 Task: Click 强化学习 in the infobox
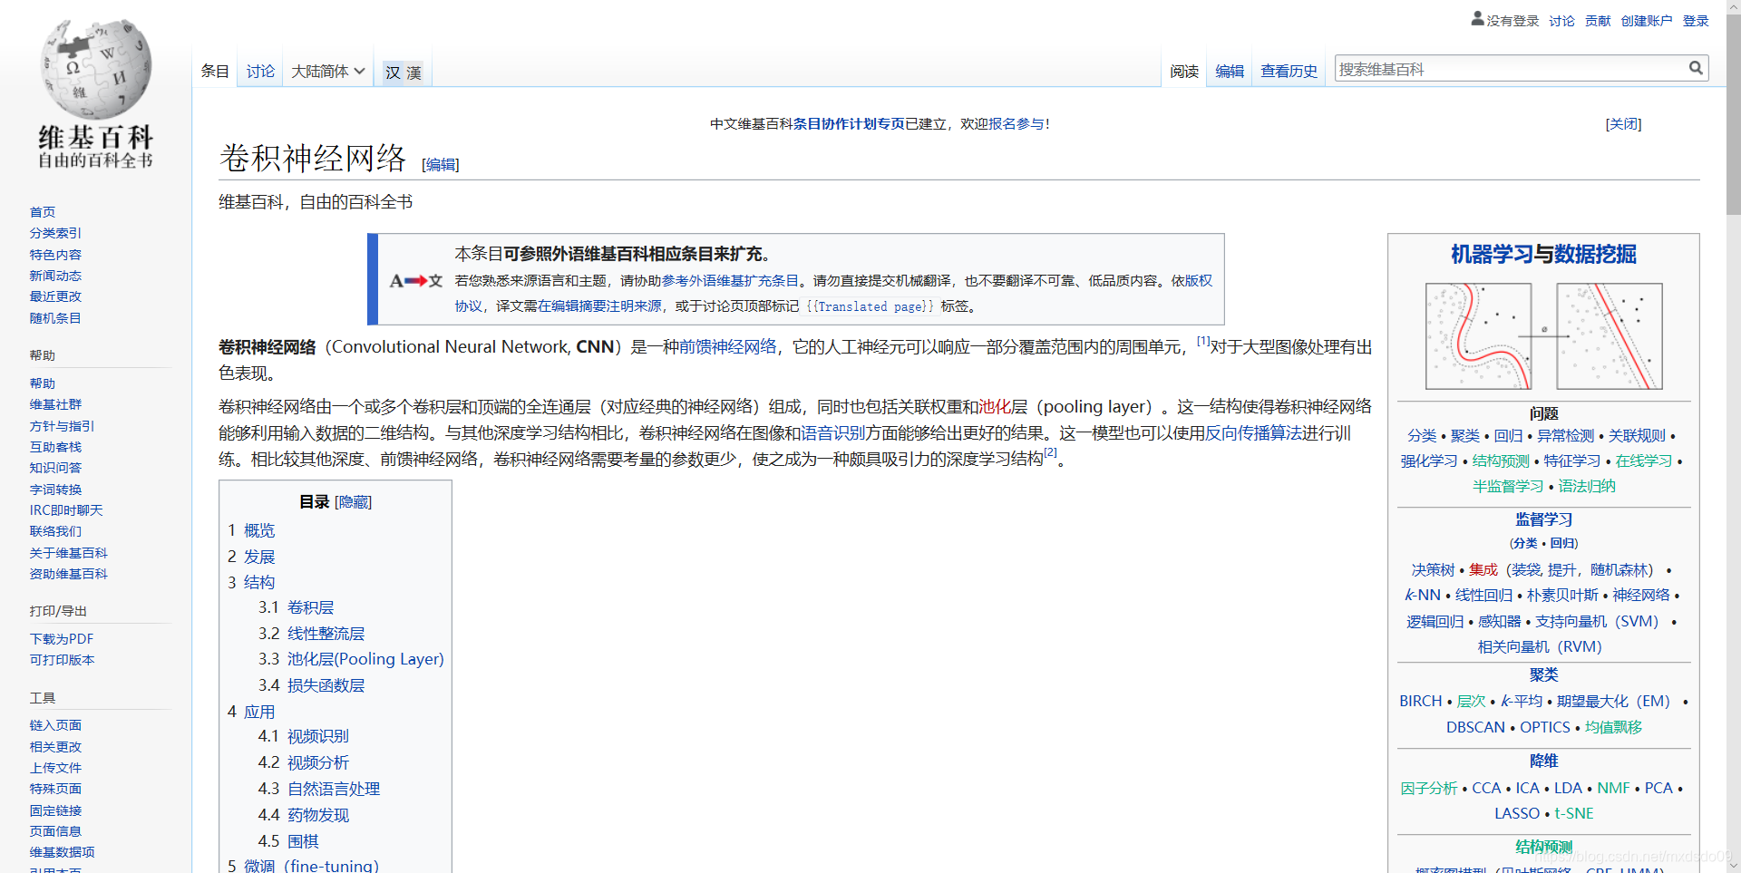1428,461
